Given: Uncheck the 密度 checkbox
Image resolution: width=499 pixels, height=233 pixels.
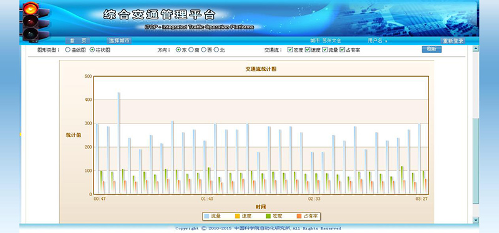Looking at the screenshot, I should pyautogui.click(x=290, y=50).
